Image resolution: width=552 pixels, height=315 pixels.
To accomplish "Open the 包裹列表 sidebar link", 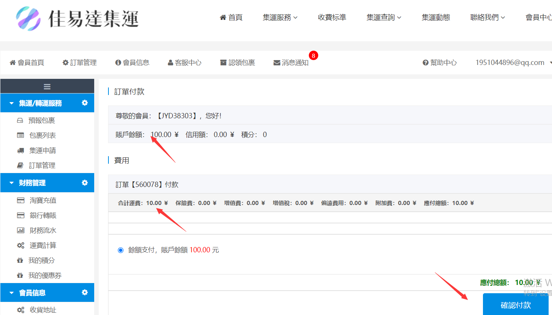I will pyautogui.click(x=43, y=135).
